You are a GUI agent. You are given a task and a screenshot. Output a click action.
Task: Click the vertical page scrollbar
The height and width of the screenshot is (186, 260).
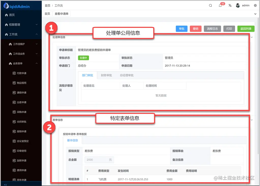(x=258, y=86)
